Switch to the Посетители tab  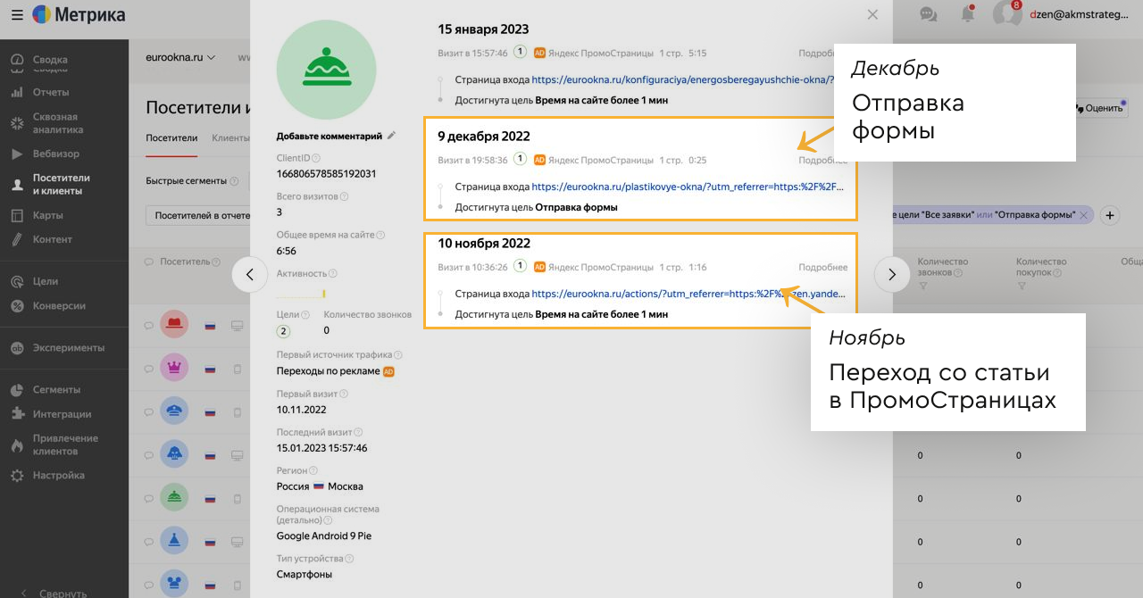(x=171, y=138)
